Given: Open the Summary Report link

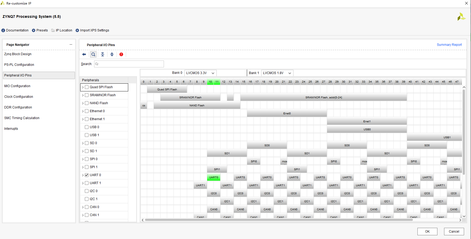Looking at the screenshot, I should coord(449,45).
